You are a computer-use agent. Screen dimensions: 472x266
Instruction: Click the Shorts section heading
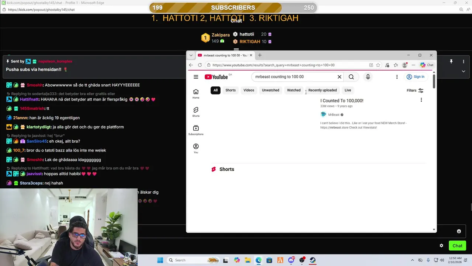[227, 169]
